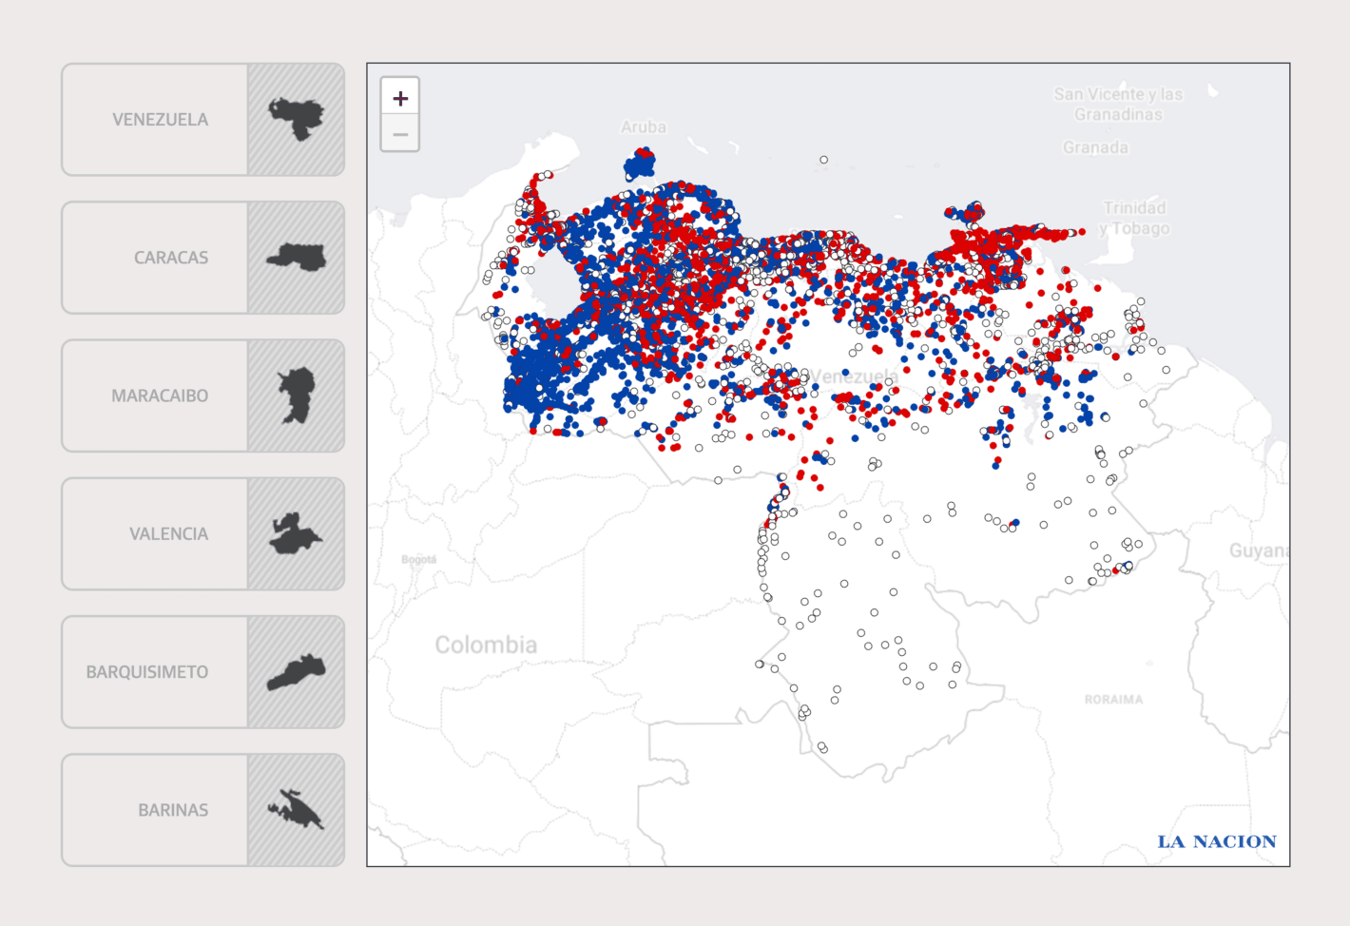Click the San Vicente y las Granadinas label
This screenshot has width=1350, height=926.
[x=1118, y=104]
